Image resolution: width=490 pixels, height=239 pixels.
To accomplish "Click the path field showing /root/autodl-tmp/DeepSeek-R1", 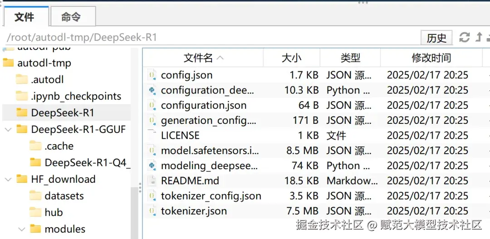I will (181, 37).
